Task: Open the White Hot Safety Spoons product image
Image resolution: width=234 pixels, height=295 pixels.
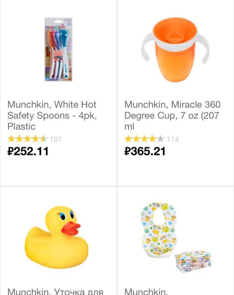Action: click(58, 49)
